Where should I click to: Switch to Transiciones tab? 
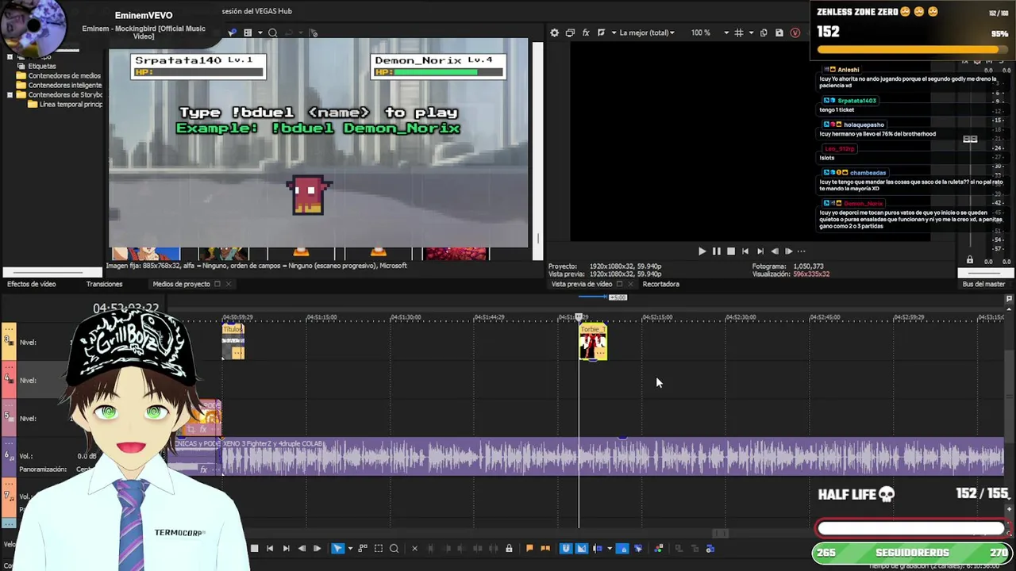(104, 284)
